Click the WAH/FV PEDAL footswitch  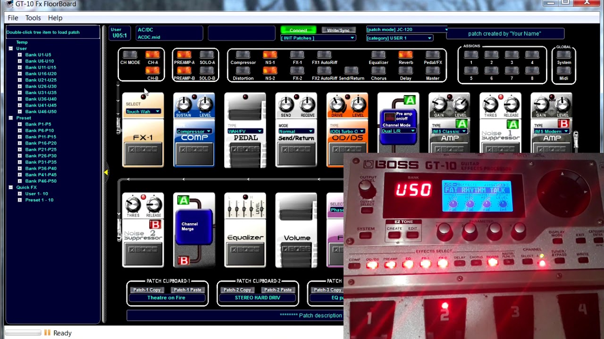point(245,154)
